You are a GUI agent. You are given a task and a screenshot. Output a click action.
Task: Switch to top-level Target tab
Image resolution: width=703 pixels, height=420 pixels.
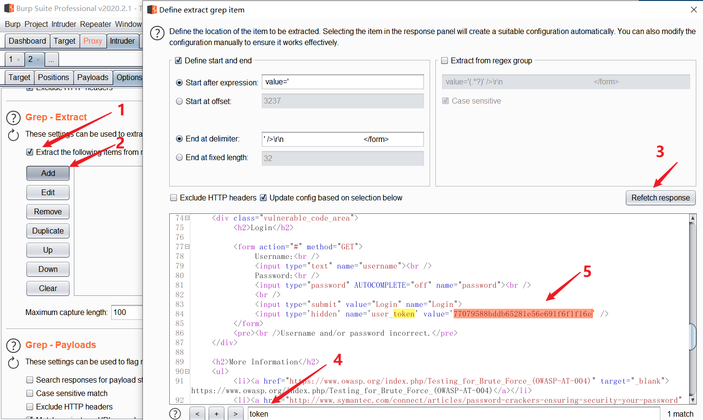(x=64, y=41)
